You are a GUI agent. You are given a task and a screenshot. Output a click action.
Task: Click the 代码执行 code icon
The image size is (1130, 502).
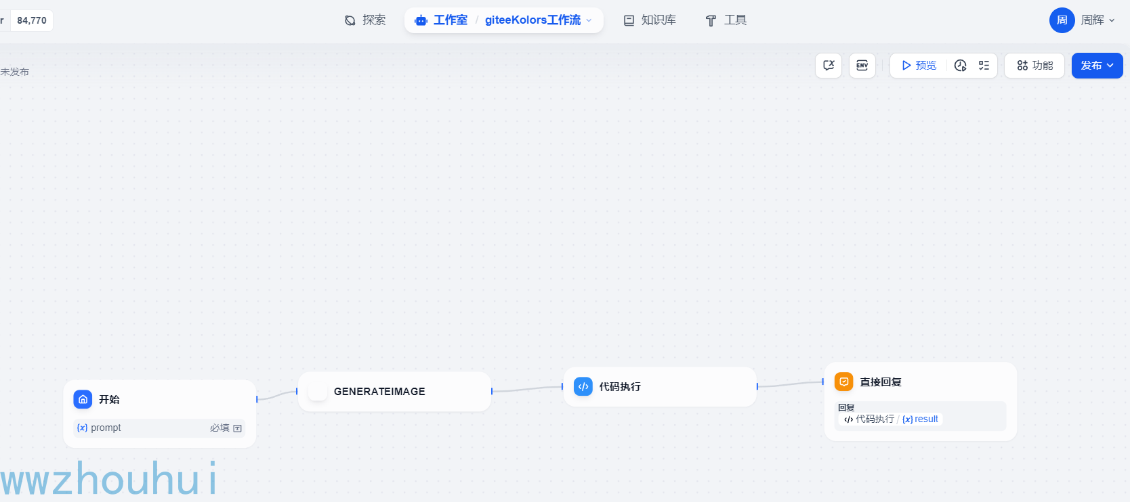tap(583, 386)
